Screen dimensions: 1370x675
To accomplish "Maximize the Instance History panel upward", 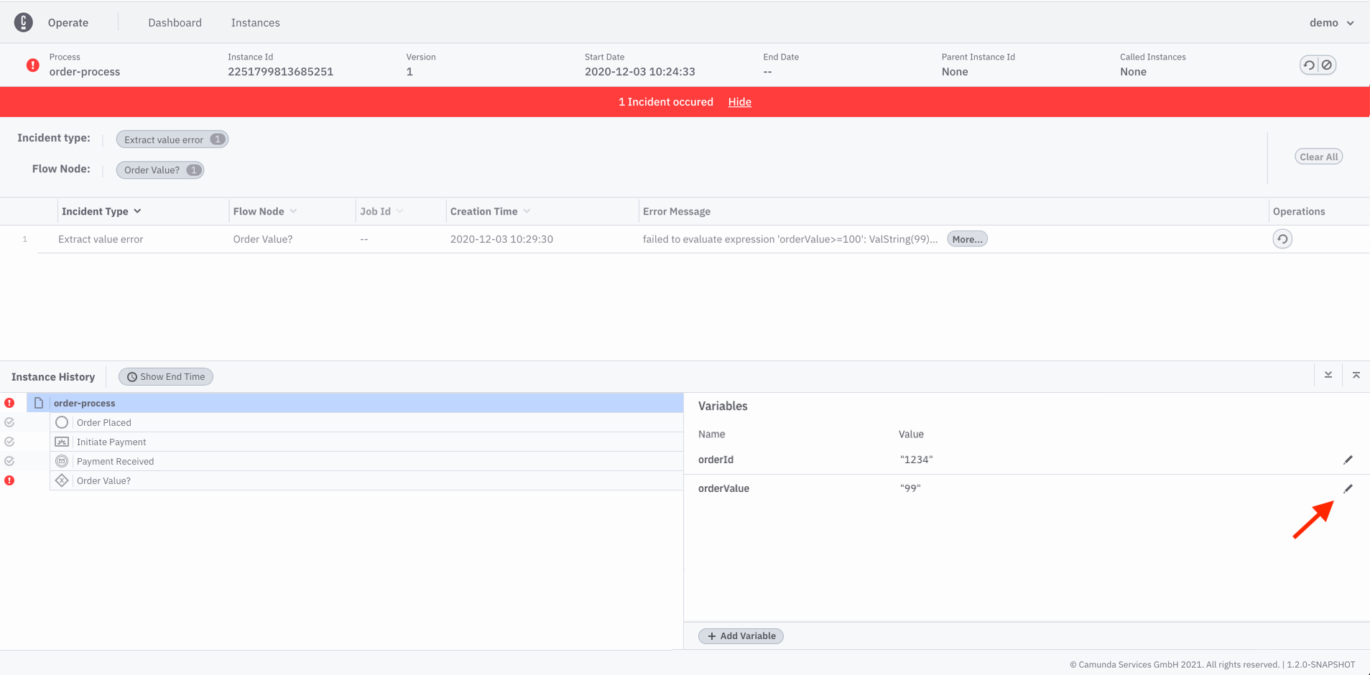I will coord(1356,376).
